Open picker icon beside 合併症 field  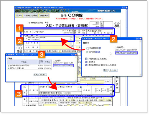pyautogui.click(x=72, y=46)
